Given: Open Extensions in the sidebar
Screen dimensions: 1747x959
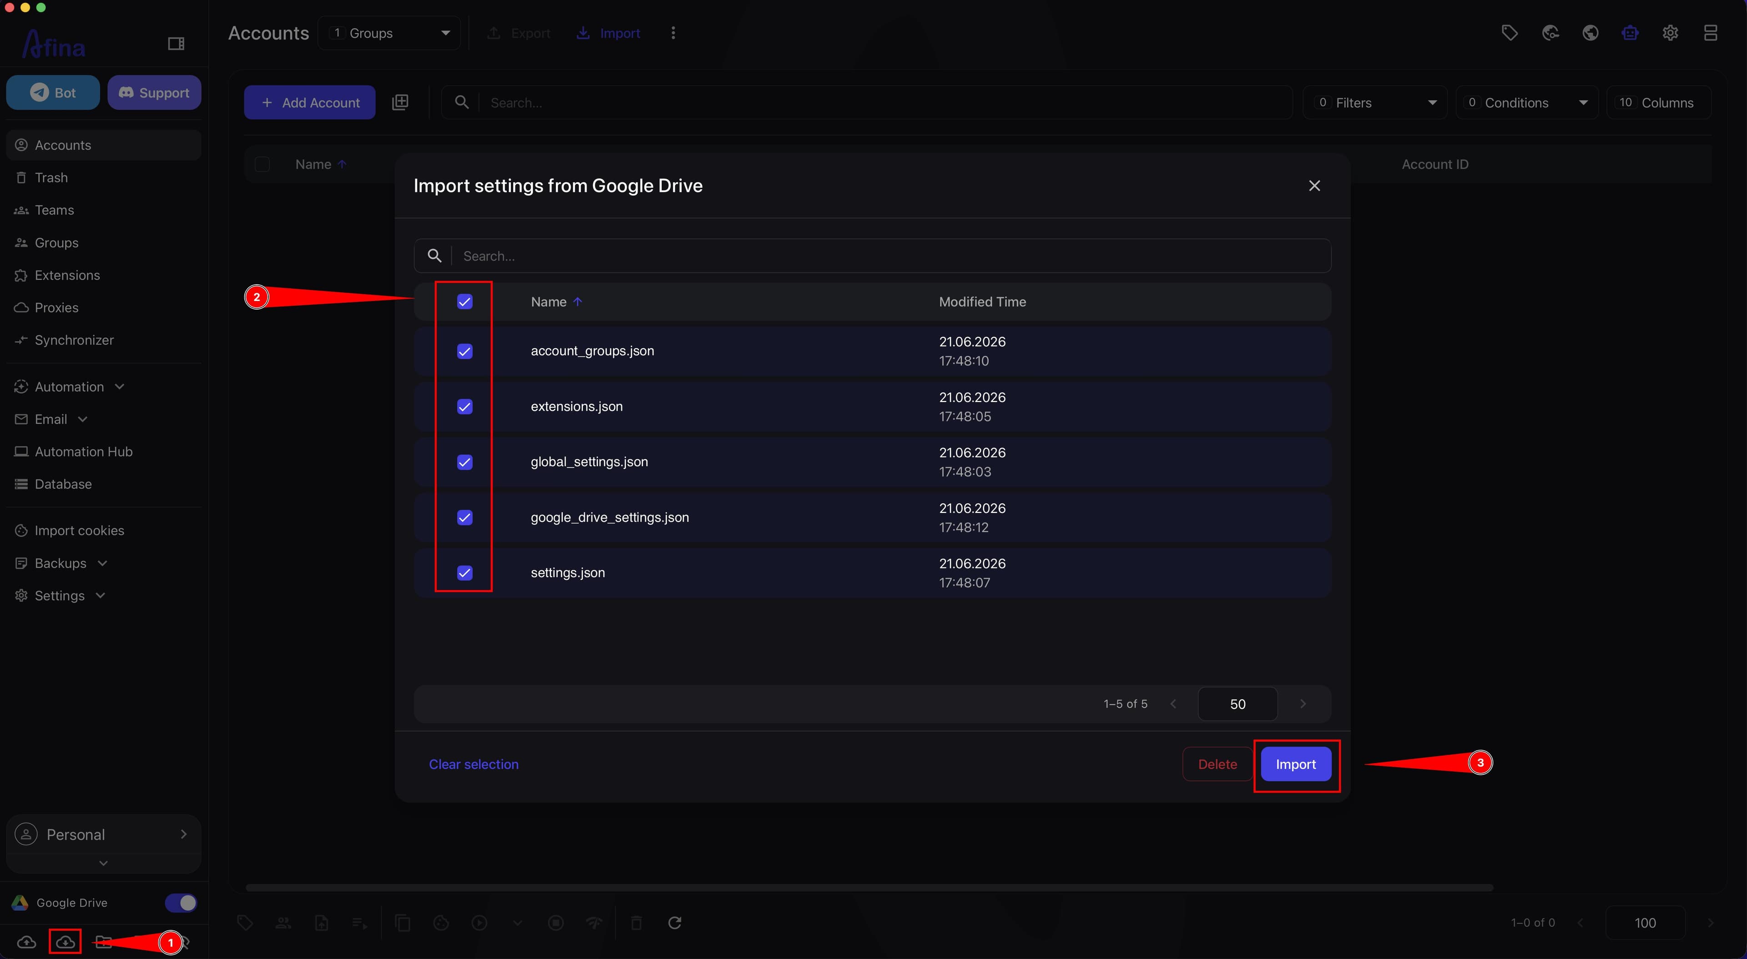Looking at the screenshot, I should (x=104, y=275).
